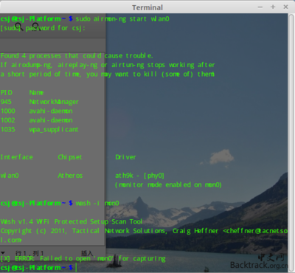Click the '[X] ERROR: Failed to open' line

[x=83, y=259]
